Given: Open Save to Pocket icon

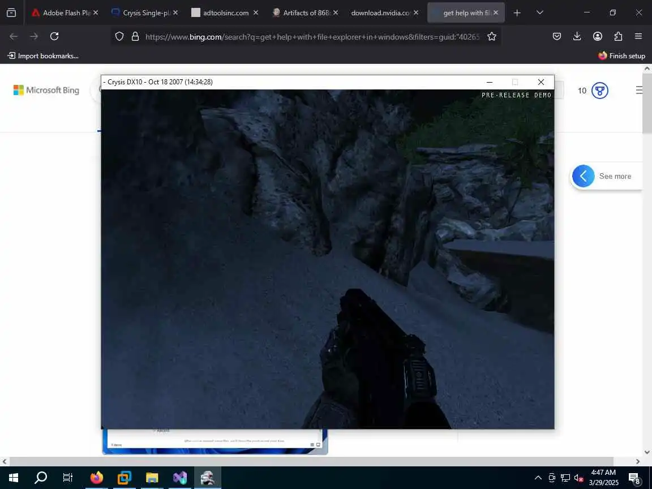Looking at the screenshot, I should pos(557,37).
